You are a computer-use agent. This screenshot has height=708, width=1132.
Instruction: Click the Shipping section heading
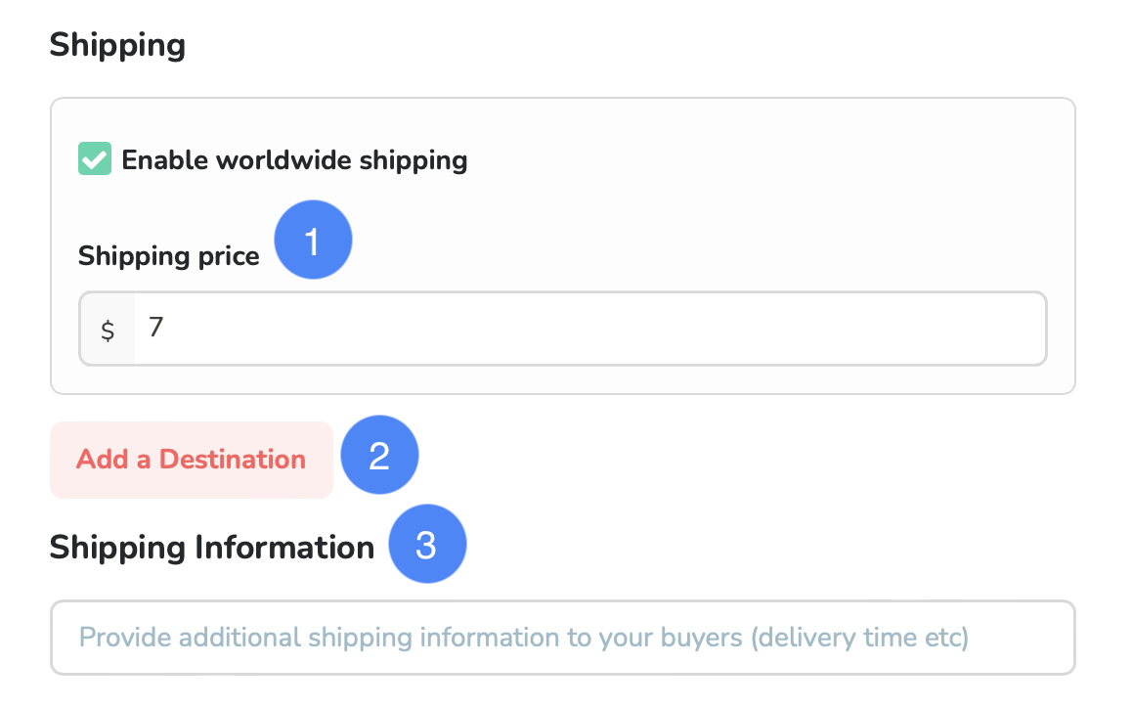pos(117,45)
